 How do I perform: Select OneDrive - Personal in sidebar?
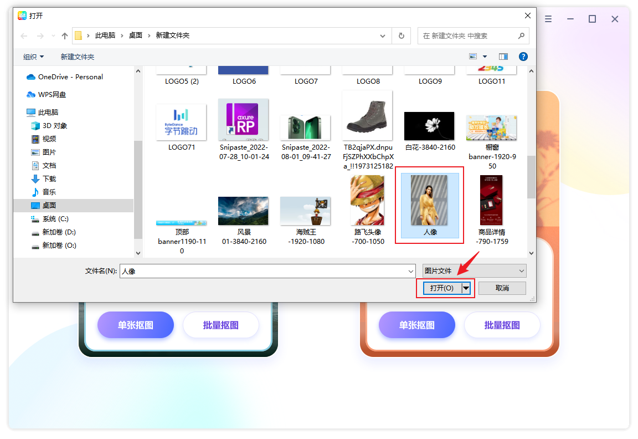[x=65, y=77]
